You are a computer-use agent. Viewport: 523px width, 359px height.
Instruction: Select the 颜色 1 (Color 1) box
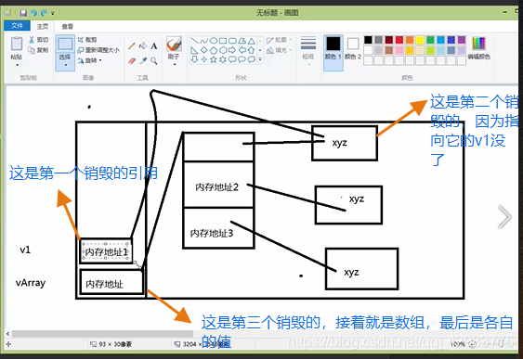(333, 52)
